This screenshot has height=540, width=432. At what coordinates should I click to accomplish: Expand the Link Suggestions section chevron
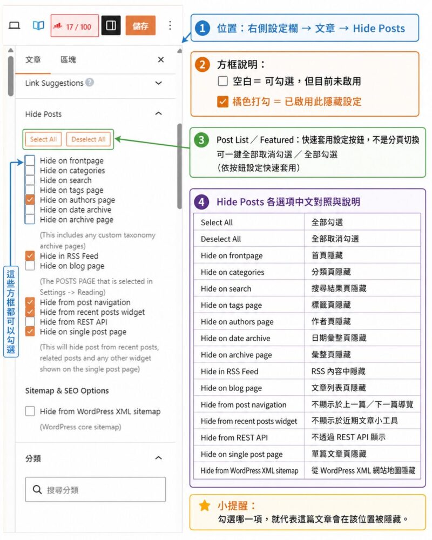158,83
